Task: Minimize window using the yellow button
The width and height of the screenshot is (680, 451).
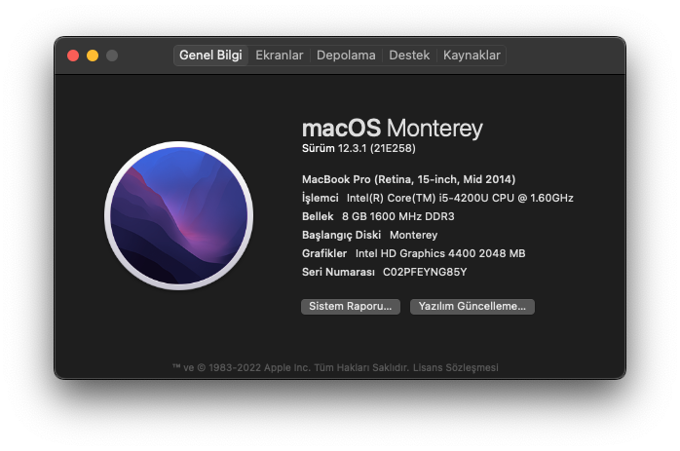Action: [x=93, y=56]
